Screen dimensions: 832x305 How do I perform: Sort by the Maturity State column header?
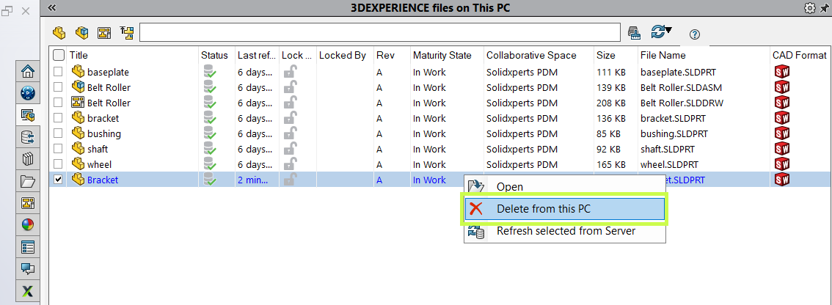tap(442, 55)
